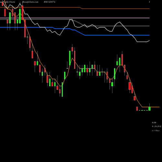Click the '0.50' price value
Image resolution: width=162 pixels, height=162 pixels.
pos(154,122)
